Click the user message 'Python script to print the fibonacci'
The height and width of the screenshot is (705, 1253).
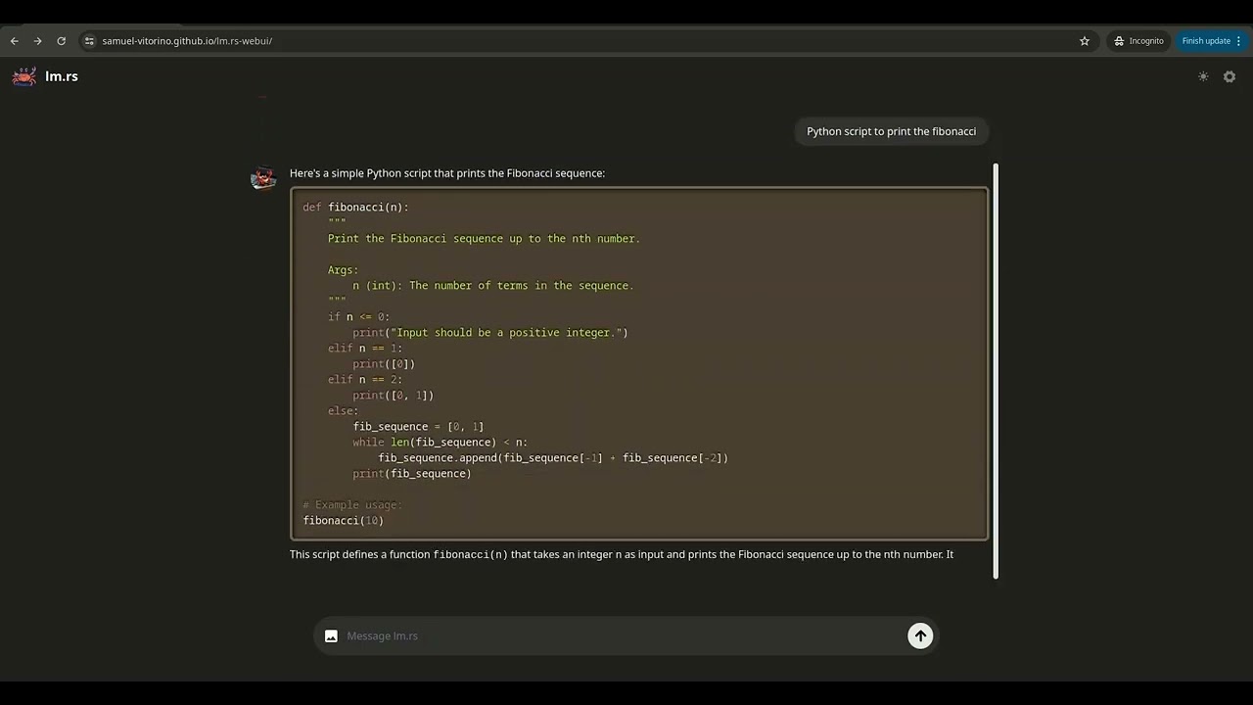click(x=891, y=131)
